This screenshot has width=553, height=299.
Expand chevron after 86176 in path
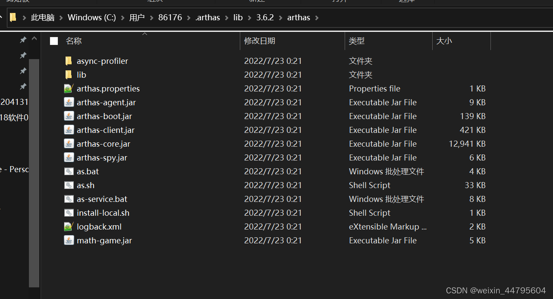tap(189, 18)
